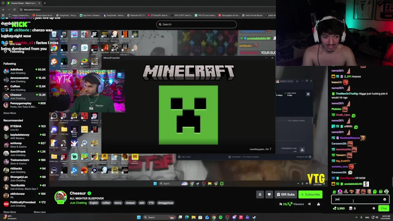Open the Windows Start menu

click(x=139, y=217)
